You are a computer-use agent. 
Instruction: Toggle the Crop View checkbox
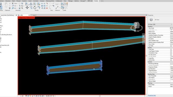pos(171,49)
